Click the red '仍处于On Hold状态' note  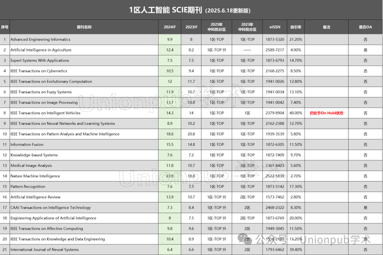click(326, 113)
